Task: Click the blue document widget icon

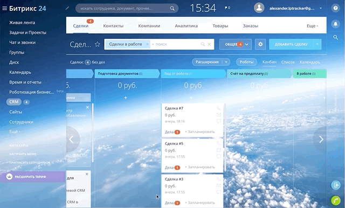Action: pos(335,185)
